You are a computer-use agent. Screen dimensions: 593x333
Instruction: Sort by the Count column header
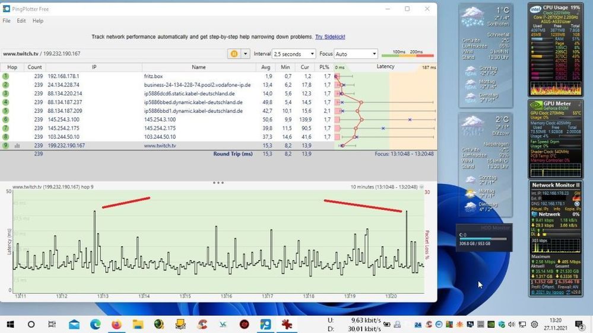tap(34, 67)
